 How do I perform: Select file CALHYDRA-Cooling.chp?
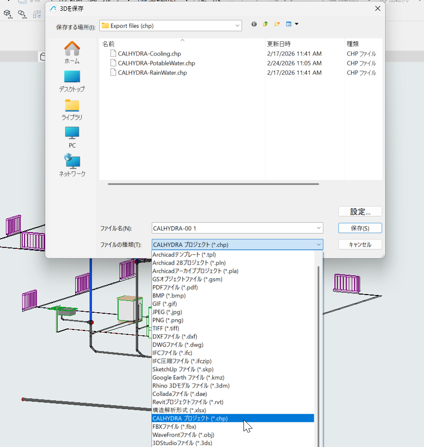[x=150, y=54]
